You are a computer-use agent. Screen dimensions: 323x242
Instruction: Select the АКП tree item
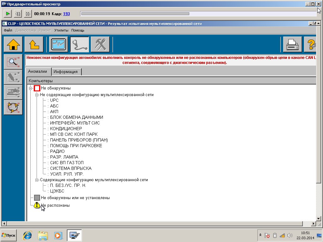coord(54,112)
